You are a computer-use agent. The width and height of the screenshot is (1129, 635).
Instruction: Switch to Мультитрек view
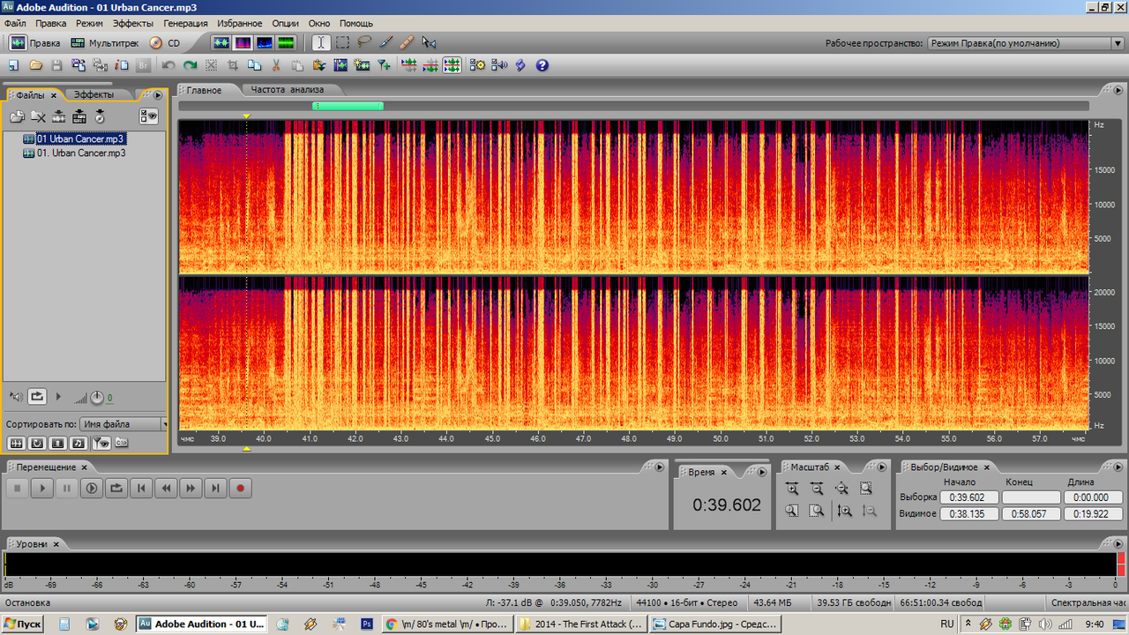(x=105, y=42)
